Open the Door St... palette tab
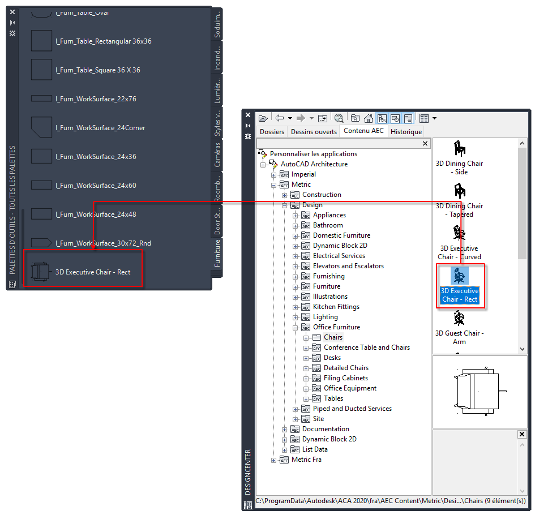The image size is (535, 515). (217, 221)
